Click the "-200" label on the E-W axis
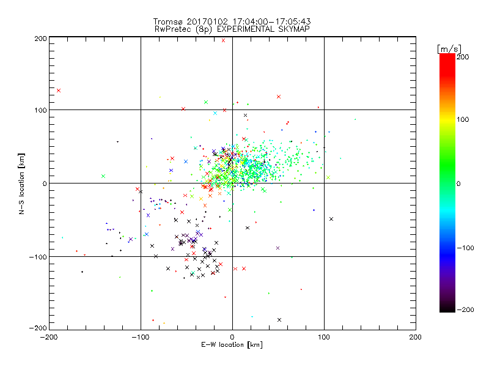This screenshot has height=367, width=489. pyautogui.click(x=50, y=337)
